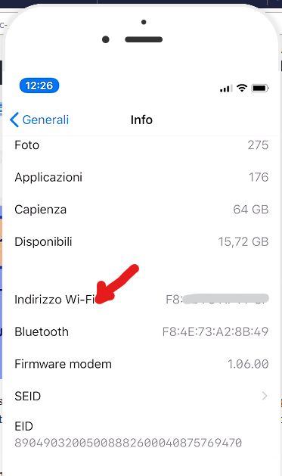Tap the blurred Wi-Fi address value
Viewport: 282px width, 476px height.
pyautogui.click(x=217, y=300)
